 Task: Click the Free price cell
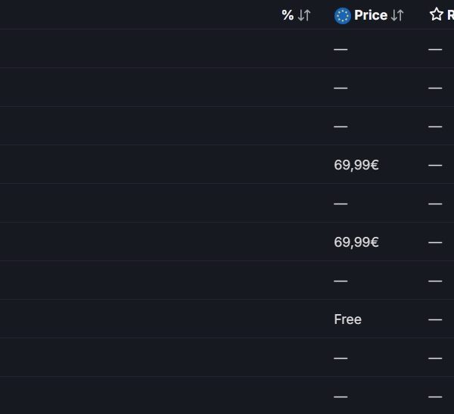[348, 319]
